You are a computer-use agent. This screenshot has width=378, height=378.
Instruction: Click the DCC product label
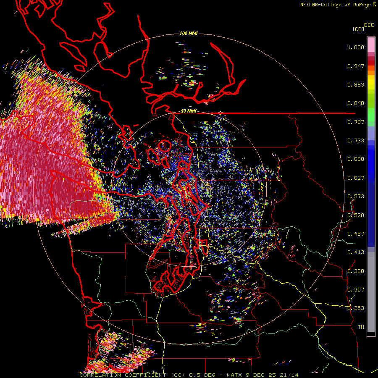pyautogui.click(x=369, y=25)
